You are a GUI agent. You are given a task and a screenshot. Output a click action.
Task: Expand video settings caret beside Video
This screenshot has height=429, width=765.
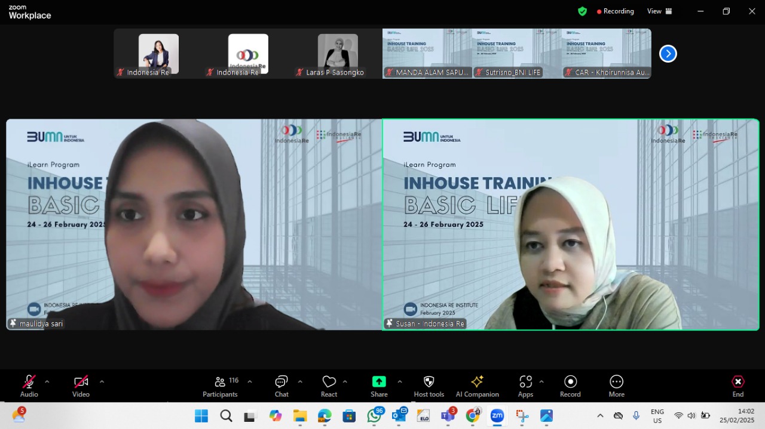tap(102, 382)
